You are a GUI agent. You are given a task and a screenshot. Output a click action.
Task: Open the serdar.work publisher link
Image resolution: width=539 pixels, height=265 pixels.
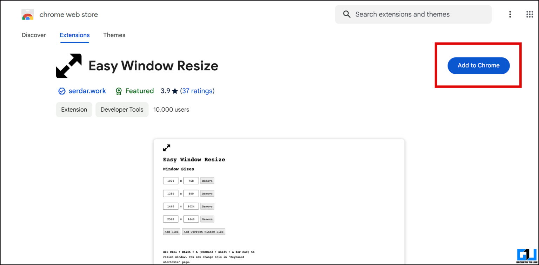pyautogui.click(x=87, y=91)
